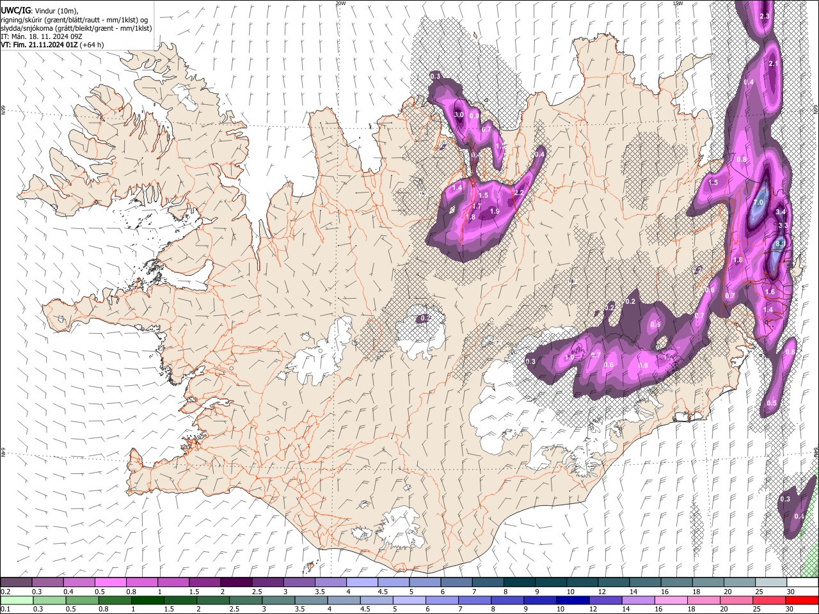Click the initial time line "IT: Mán. 18. 11. 2024 09Z"

(x=41, y=36)
